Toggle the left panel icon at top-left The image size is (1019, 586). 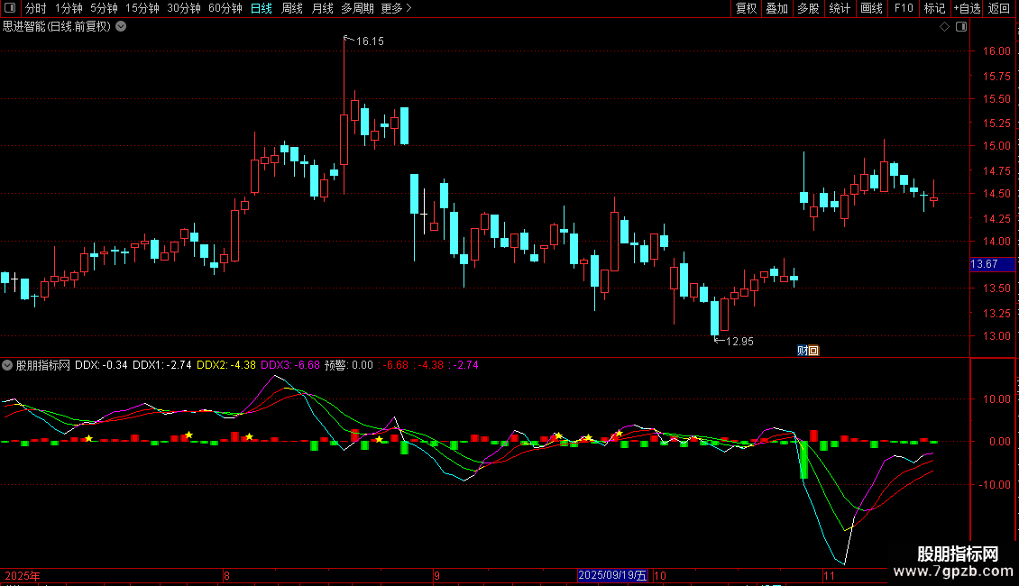coord(10,8)
